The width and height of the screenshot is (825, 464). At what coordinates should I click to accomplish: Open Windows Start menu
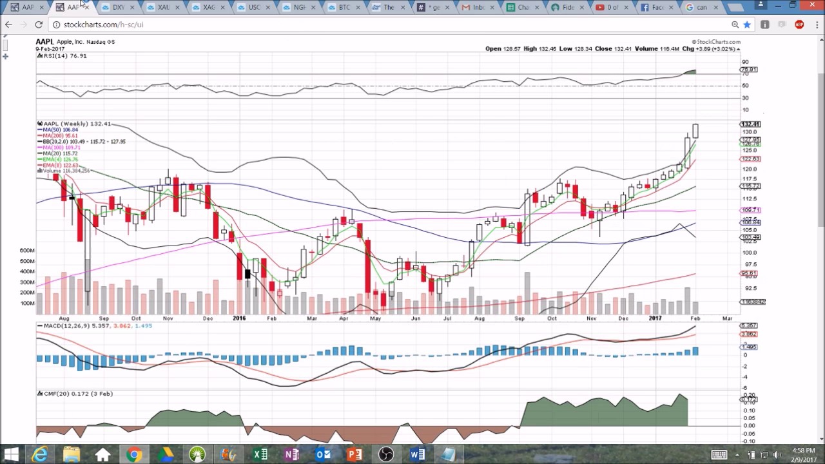(11, 455)
